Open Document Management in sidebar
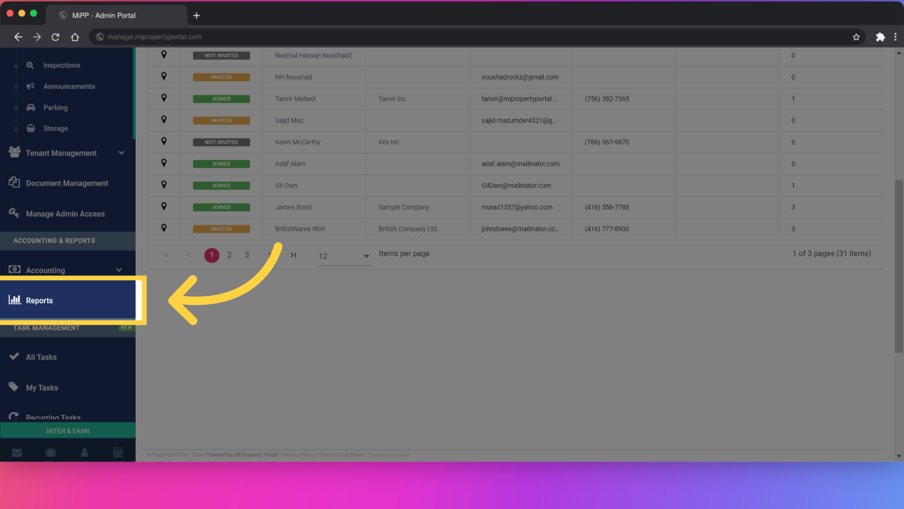 67,183
